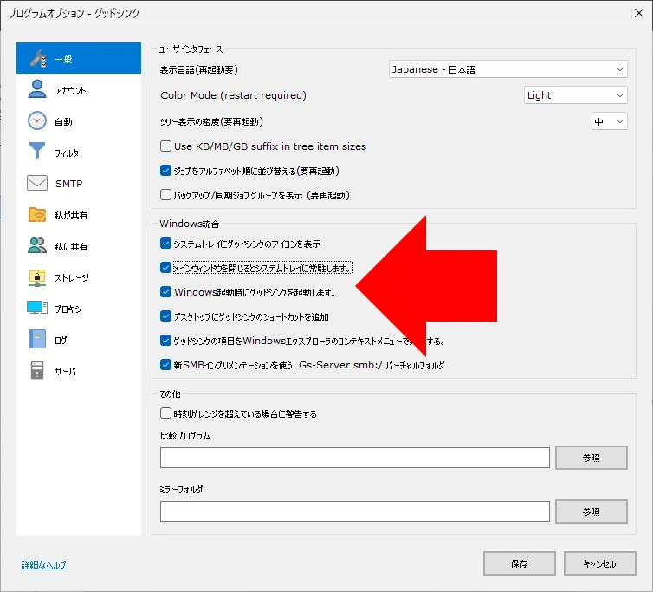Viewport: 653px width, 592px height.
Task: Select the 一般 wrench icon
Action: pos(38,59)
